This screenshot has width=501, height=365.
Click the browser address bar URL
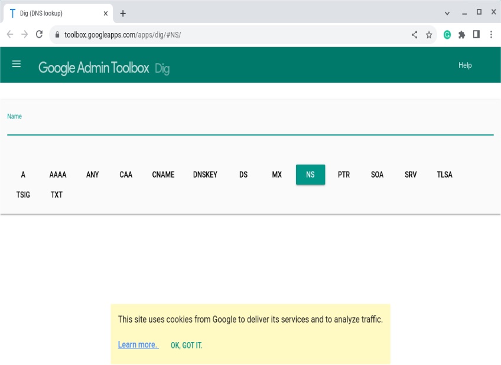[x=123, y=35]
